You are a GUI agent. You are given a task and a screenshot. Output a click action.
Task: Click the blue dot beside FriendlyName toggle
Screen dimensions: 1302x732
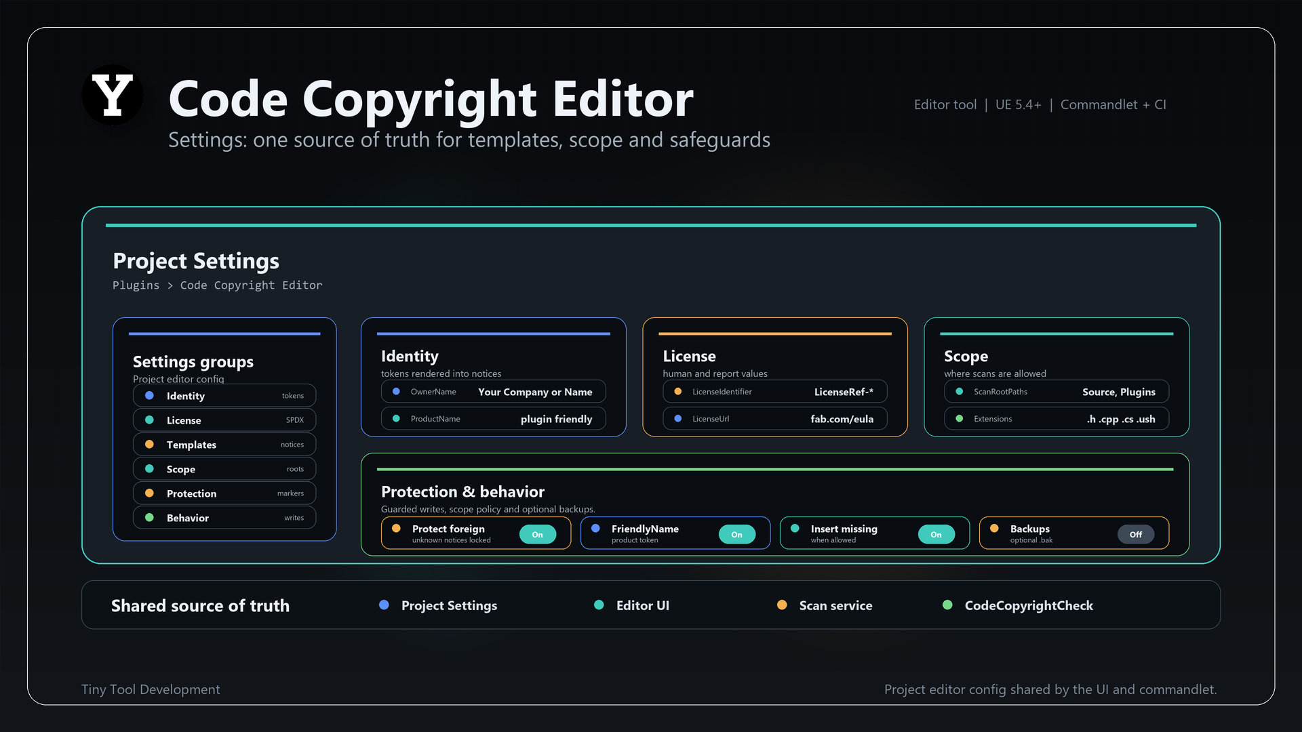tap(595, 528)
